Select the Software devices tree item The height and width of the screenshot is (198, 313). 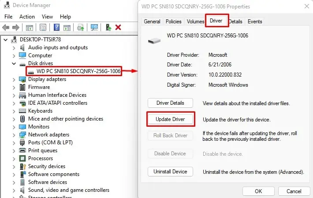48,182
